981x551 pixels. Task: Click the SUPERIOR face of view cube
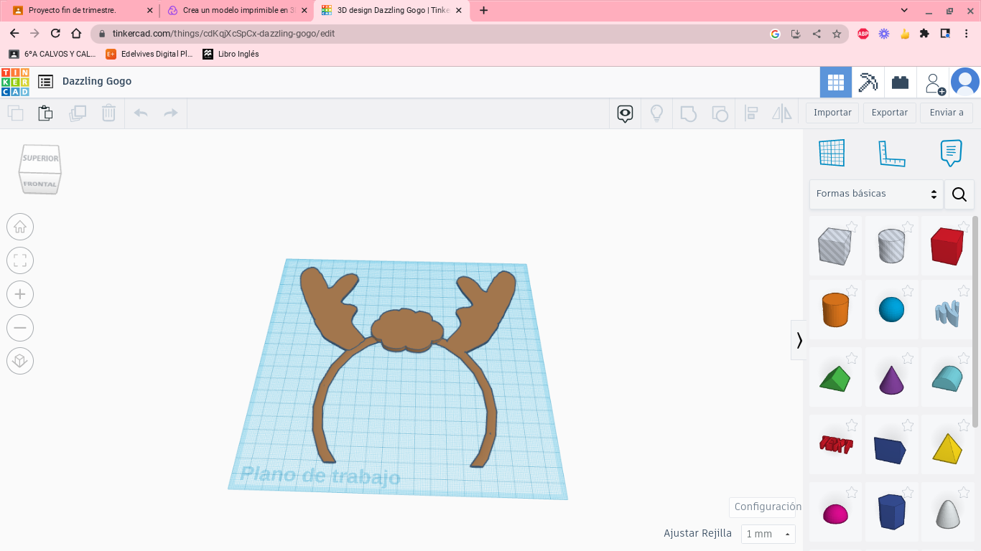coord(41,158)
